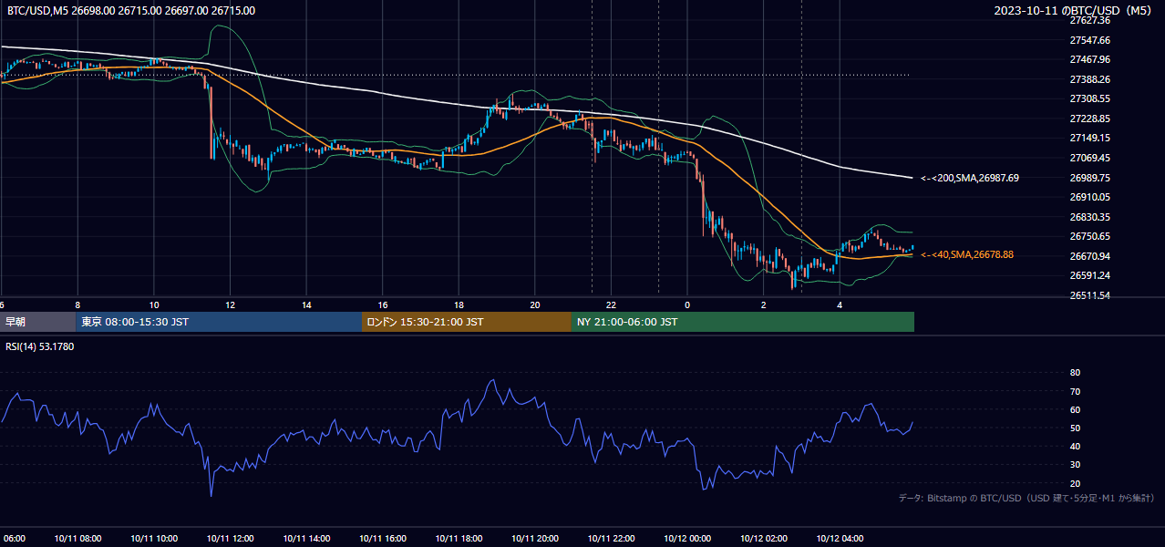1165x547 pixels.
Task: Click price axis label 26511.54
Action: [1089, 295]
